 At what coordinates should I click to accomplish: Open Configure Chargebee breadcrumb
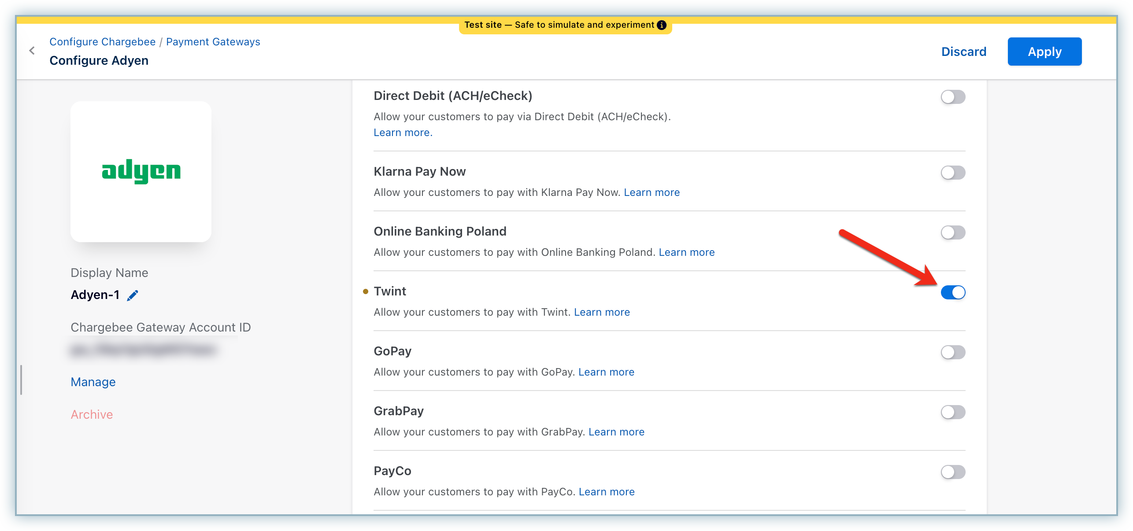pyautogui.click(x=103, y=42)
